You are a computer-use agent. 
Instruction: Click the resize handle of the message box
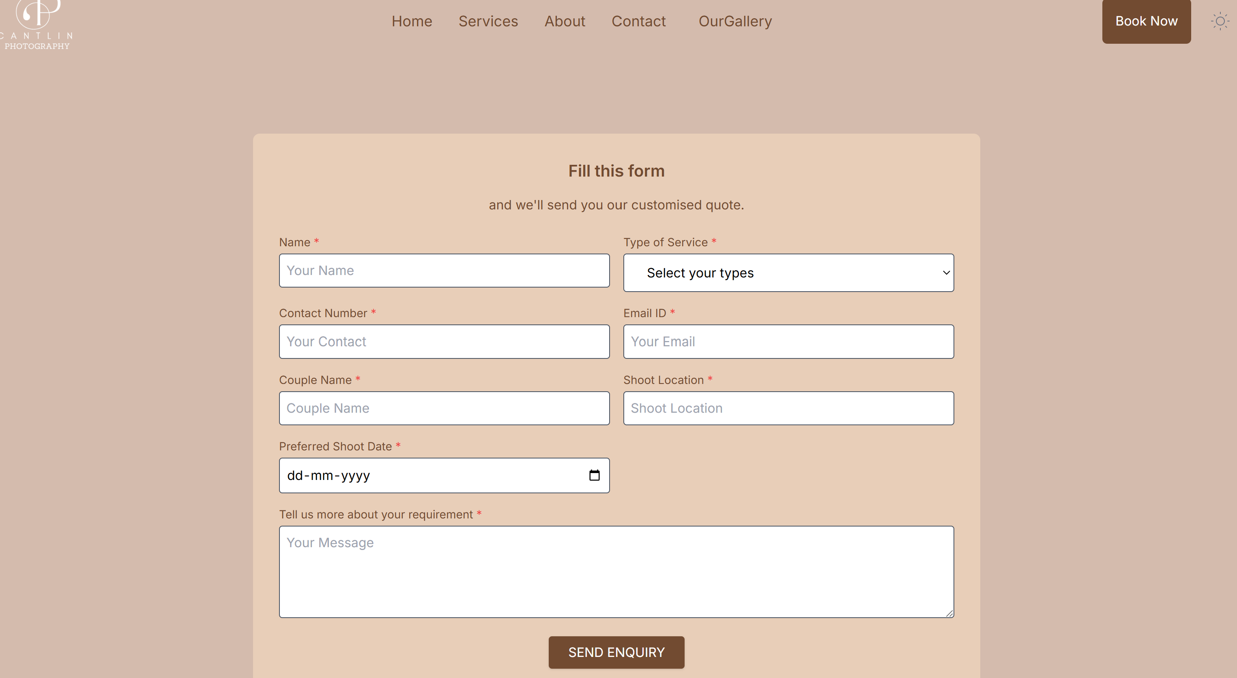coord(950,614)
